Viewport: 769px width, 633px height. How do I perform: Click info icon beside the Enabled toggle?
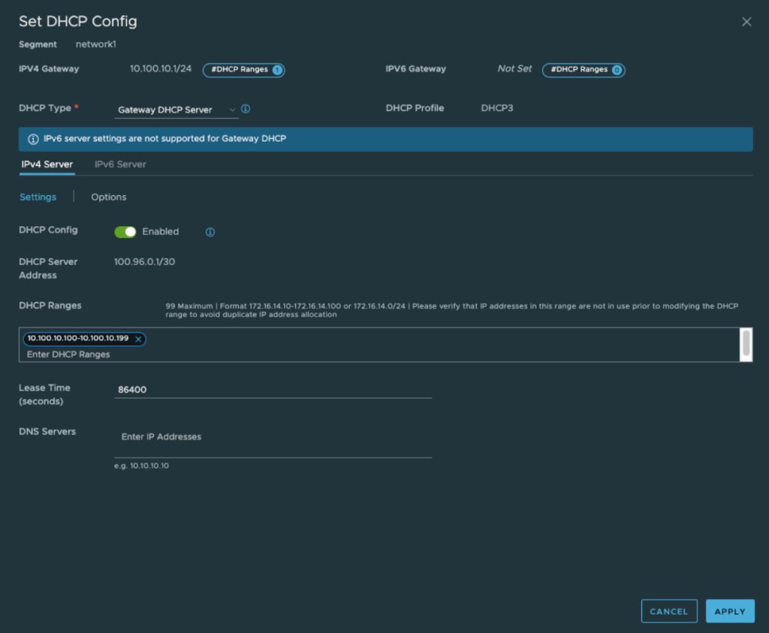click(210, 232)
